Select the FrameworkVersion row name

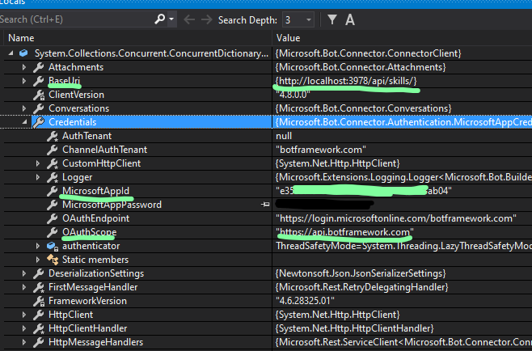[87, 301]
